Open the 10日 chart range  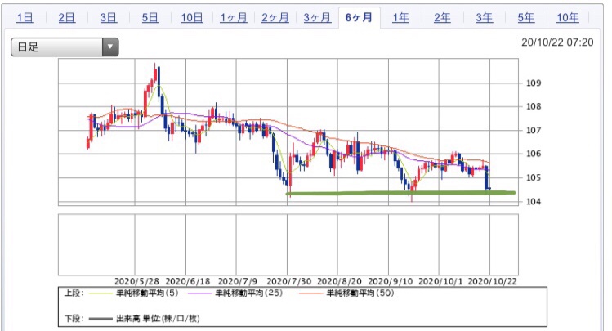click(192, 17)
